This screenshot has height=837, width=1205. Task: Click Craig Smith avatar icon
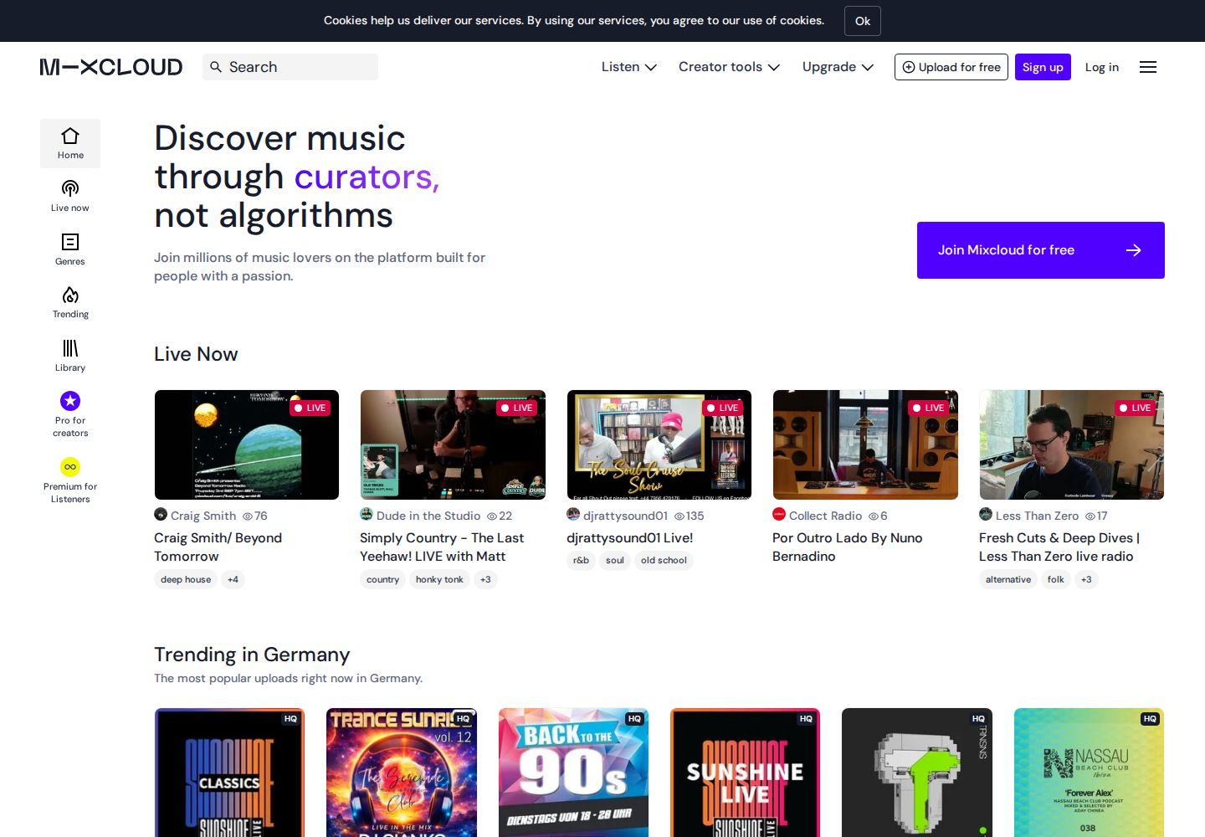(161, 514)
